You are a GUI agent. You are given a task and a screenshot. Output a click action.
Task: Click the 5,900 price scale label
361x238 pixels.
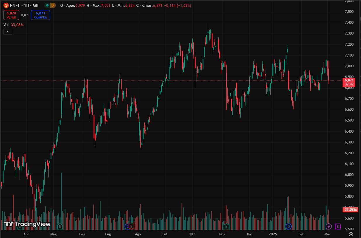(350, 186)
